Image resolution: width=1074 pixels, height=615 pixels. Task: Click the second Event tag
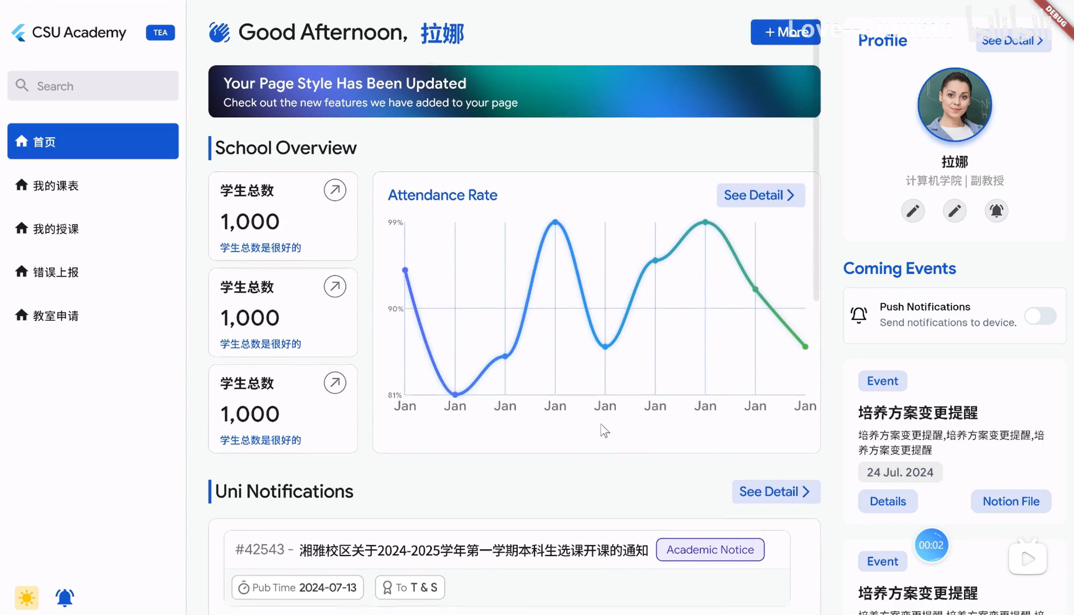coord(882,562)
